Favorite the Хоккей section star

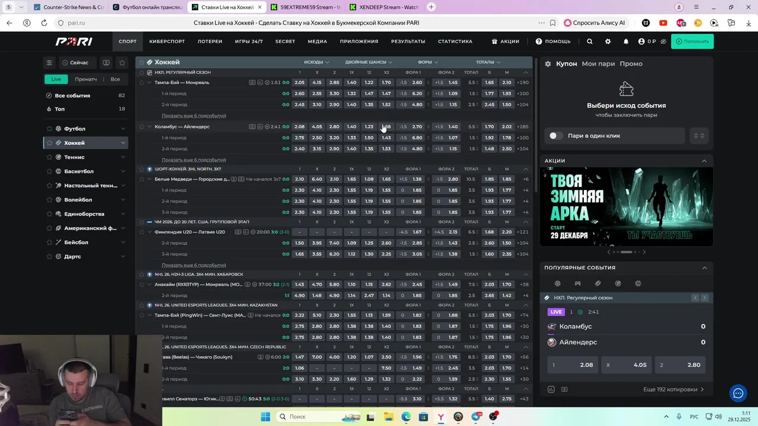click(x=142, y=62)
